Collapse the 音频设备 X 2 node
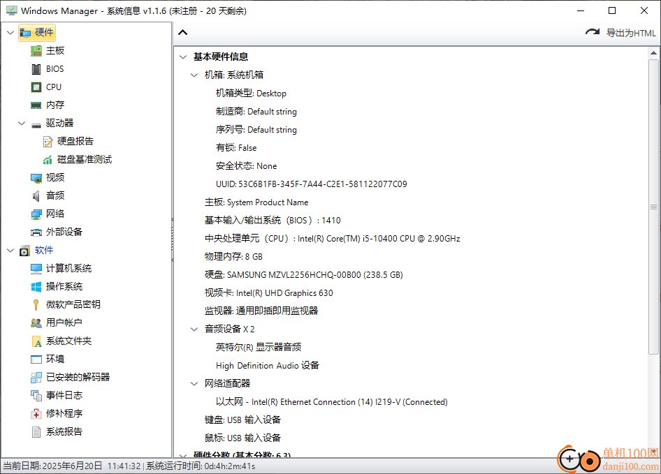This screenshot has width=661, height=474. click(194, 329)
